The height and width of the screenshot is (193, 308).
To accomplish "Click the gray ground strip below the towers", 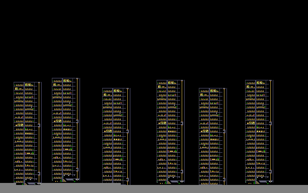I will tap(154, 188).
